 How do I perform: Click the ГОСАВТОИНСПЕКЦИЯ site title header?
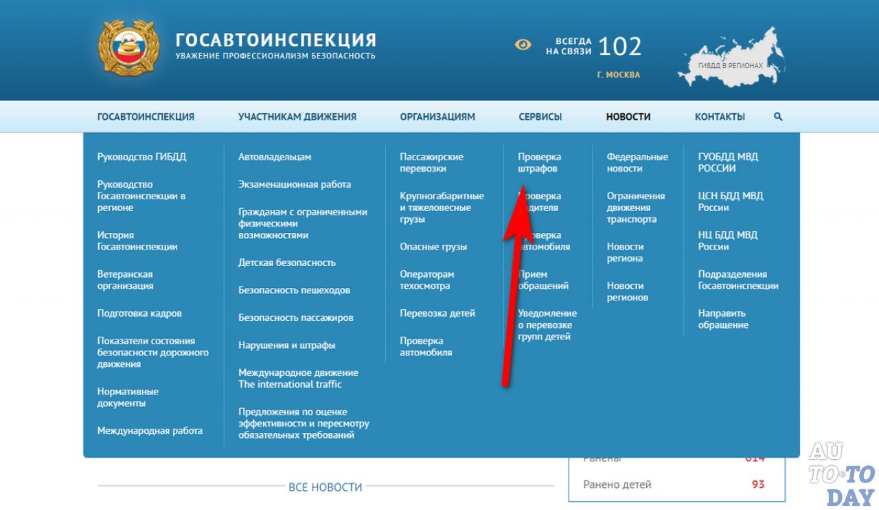pyautogui.click(x=276, y=39)
